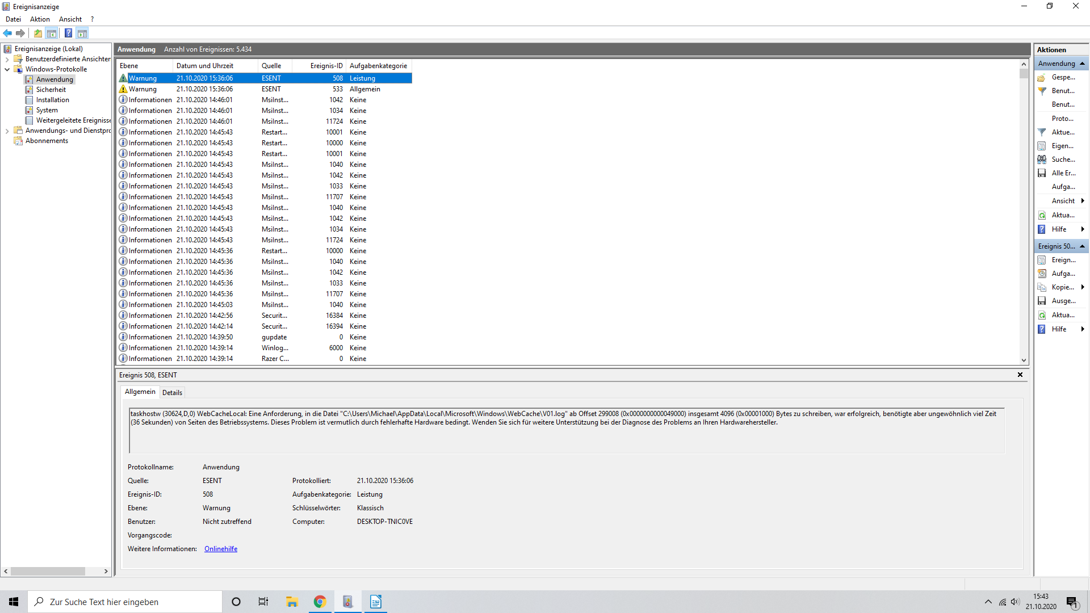Click the blue Back arrow in toolbar

point(7,33)
